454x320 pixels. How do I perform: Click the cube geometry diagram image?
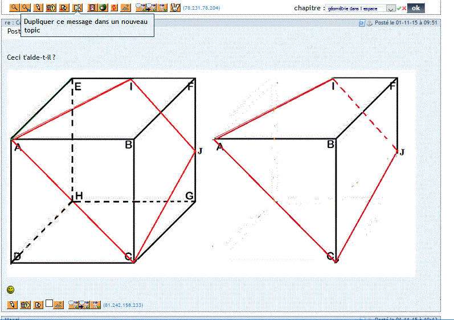coord(211,171)
